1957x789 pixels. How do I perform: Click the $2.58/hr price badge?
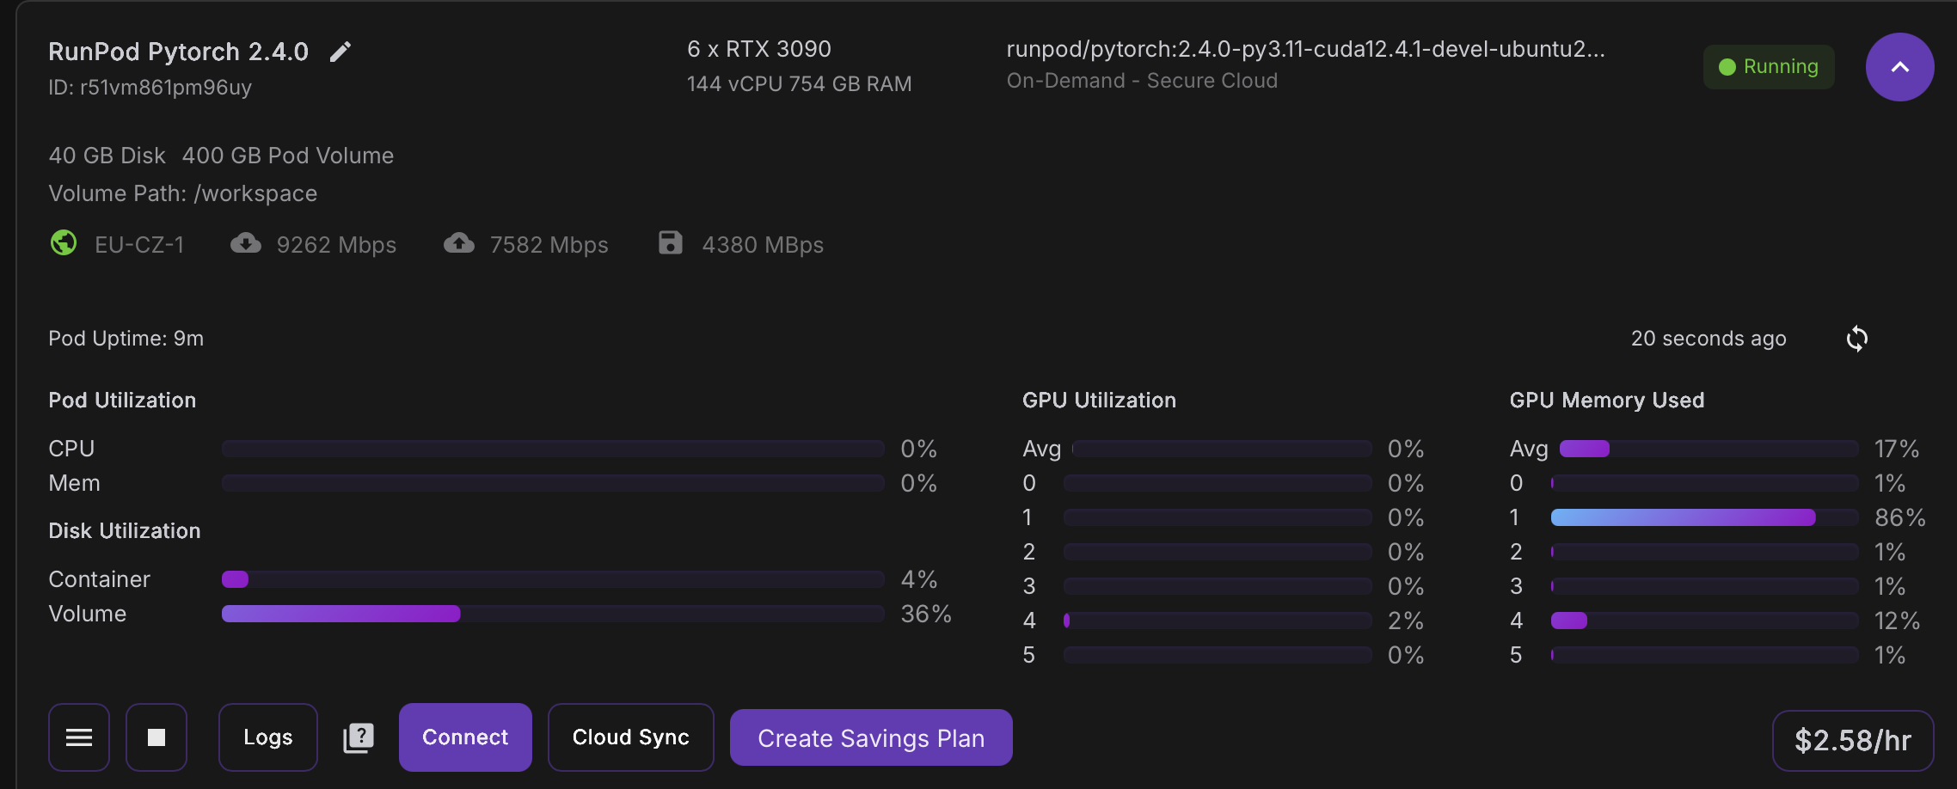(x=1853, y=740)
